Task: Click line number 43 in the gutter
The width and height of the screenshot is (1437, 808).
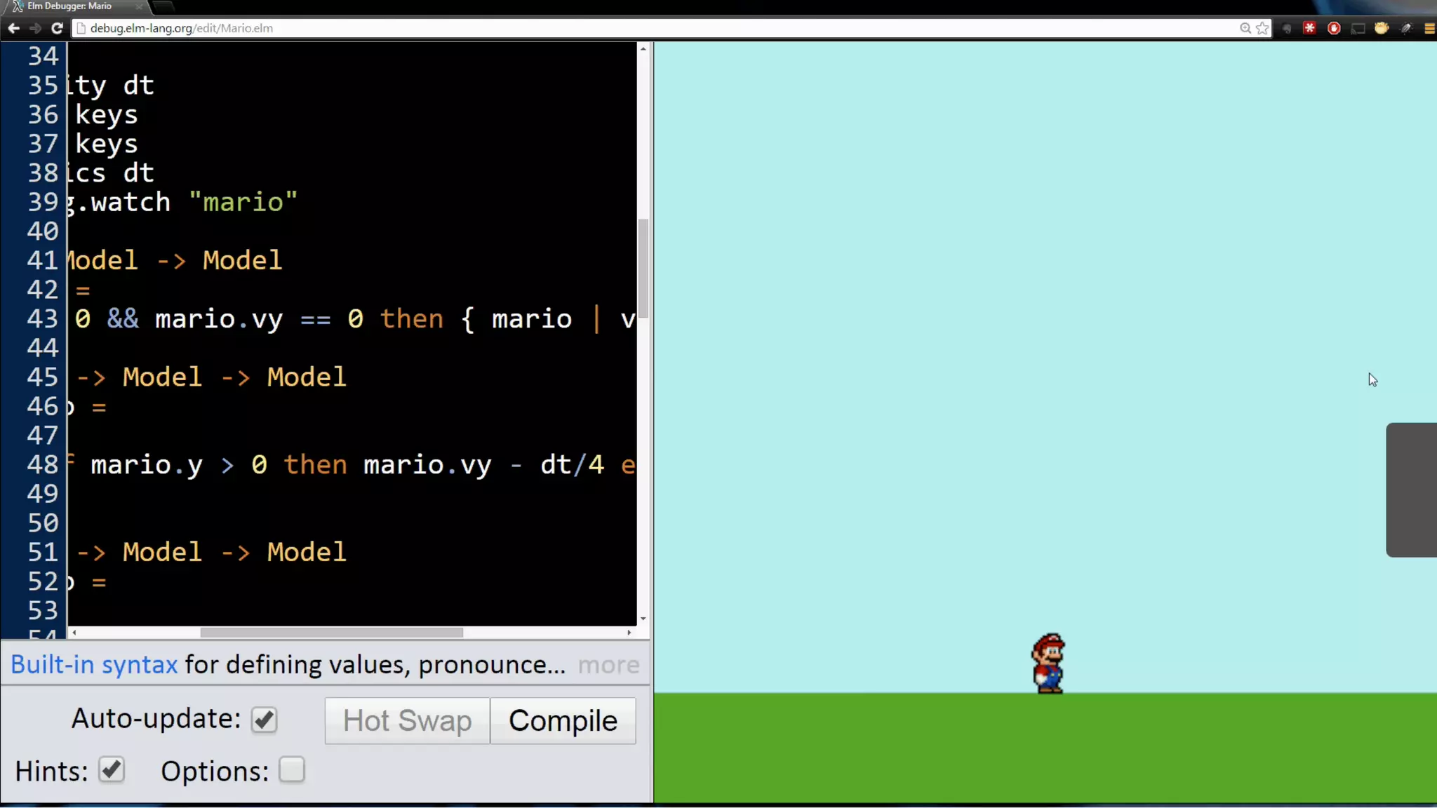Action: 42,319
